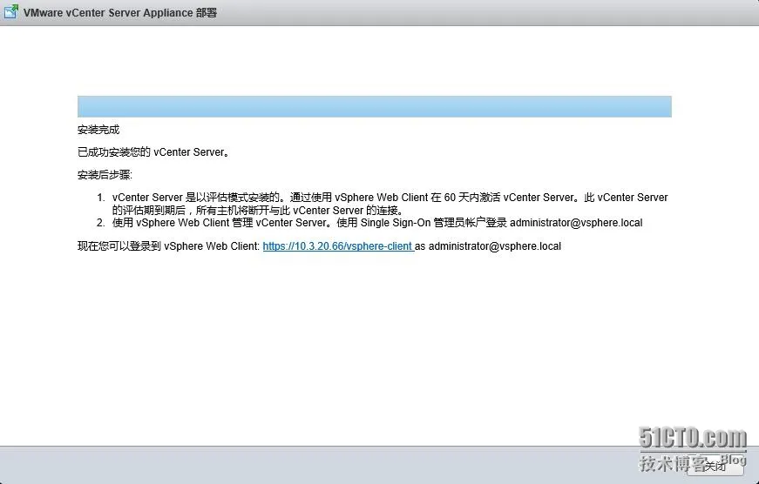Open the https://10.3.20.66/vsphere-client link
The image size is (759, 484).
338,246
